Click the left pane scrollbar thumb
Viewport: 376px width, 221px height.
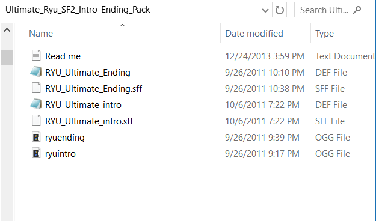7,58
